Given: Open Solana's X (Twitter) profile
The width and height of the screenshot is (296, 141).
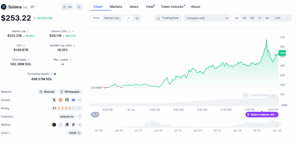Looking at the screenshot, I should coord(54,100).
